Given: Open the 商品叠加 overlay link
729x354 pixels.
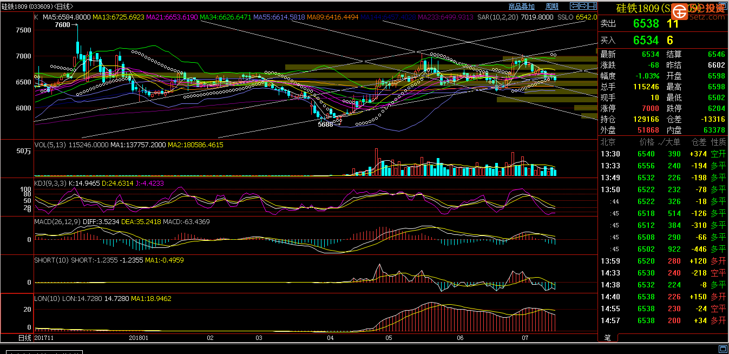Looking at the screenshot, I should click(x=522, y=6).
